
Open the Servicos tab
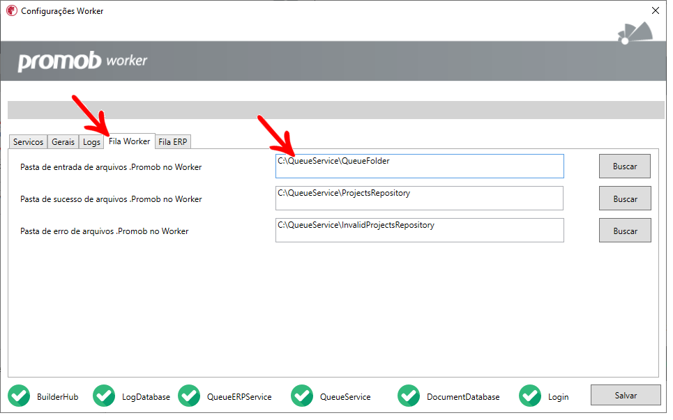point(29,143)
